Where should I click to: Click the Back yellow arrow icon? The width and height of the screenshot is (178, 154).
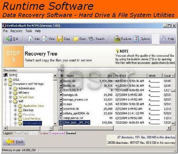pyautogui.click(x=10, y=142)
